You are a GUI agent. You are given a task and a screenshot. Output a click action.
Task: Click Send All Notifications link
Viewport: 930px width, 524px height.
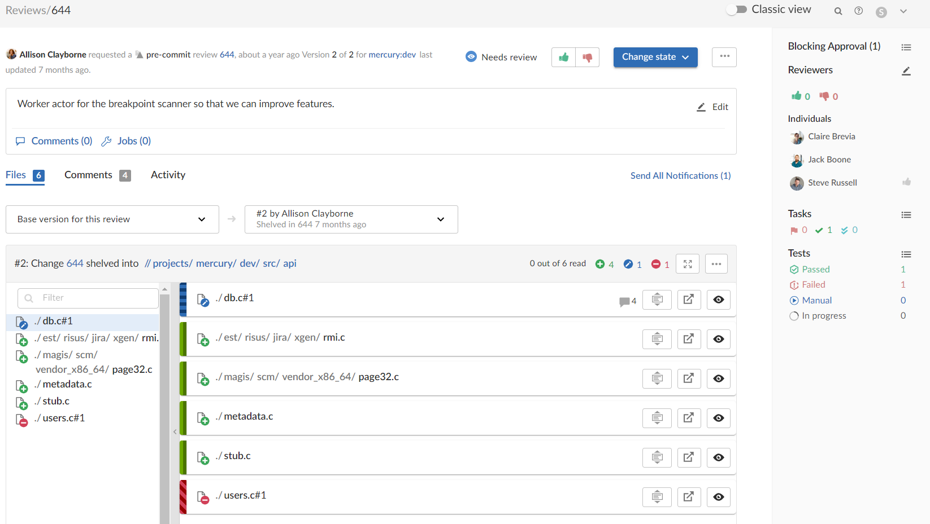coord(680,176)
